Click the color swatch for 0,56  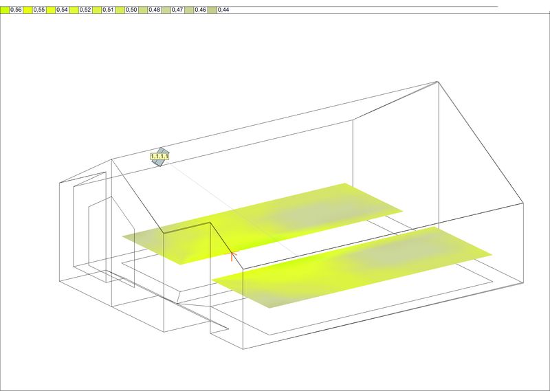pyautogui.click(x=5, y=10)
